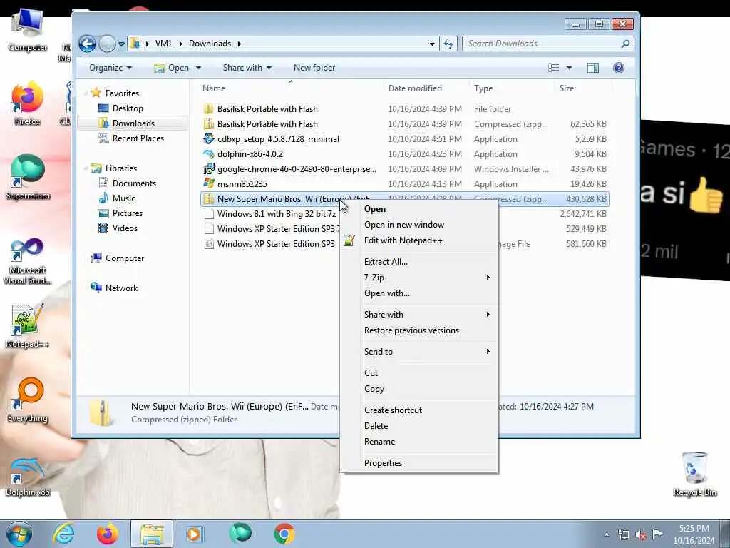Open the Supermium desktop shortcut
Image resolution: width=730 pixels, height=548 pixels.
click(28, 177)
